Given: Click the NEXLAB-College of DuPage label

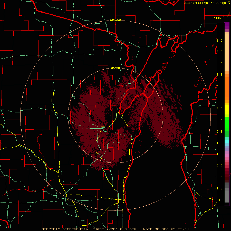Looking at the screenshot, I should [x=205, y=3].
